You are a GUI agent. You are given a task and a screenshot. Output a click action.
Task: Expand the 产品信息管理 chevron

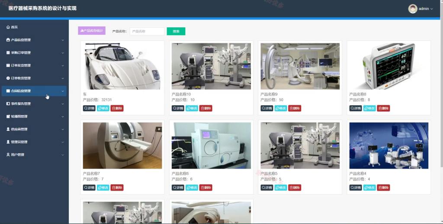(x=63, y=40)
